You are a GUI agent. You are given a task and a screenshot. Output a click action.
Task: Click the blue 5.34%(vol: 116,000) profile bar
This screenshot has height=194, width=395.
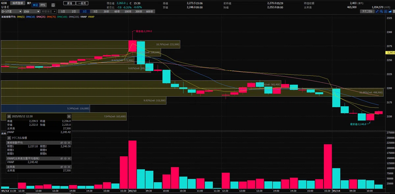point(45,108)
